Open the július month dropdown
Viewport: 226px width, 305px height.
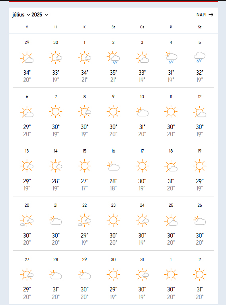click(x=21, y=15)
